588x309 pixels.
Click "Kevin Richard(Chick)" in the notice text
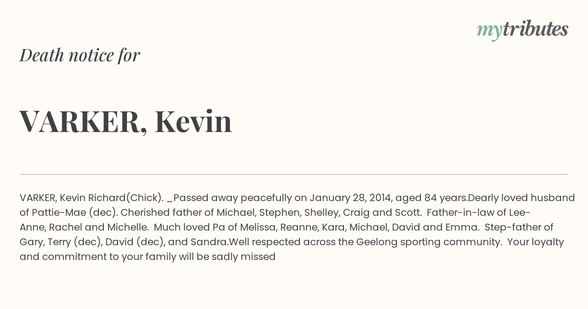pyautogui.click(x=112, y=198)
